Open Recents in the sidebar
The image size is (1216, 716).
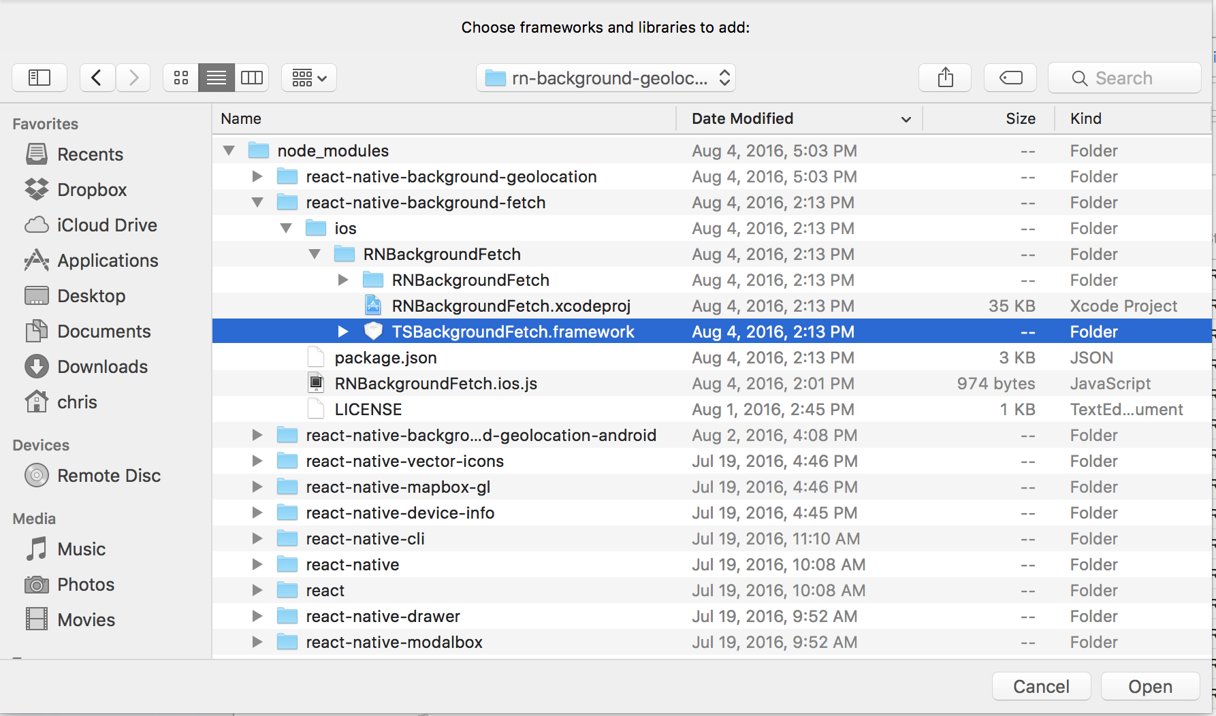coord(90,154)
